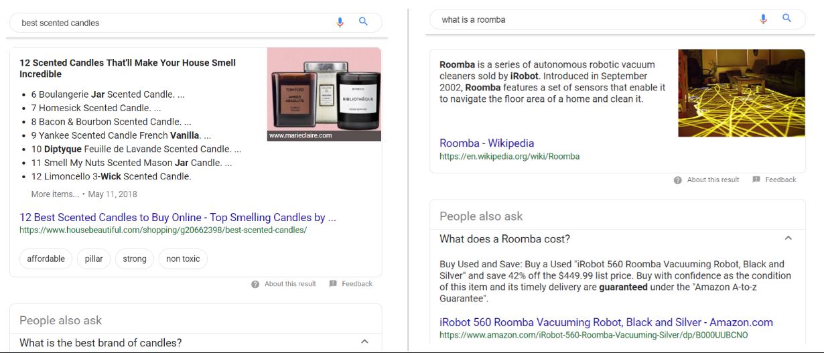Select the 'pillar' filter chip
Screen dimensions: 824x353
point(94,259)
